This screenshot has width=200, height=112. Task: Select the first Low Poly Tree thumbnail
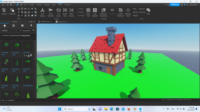pyautogui.click(x=6, y=46)
